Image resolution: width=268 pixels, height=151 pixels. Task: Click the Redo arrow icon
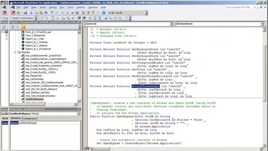pos(57,13)
